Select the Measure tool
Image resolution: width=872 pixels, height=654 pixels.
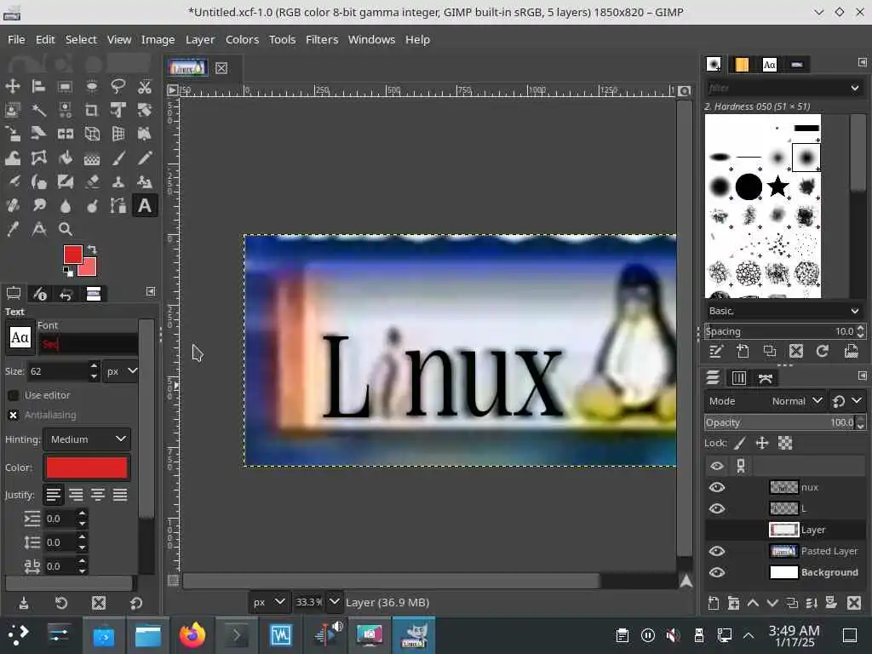tap(38, 229)
